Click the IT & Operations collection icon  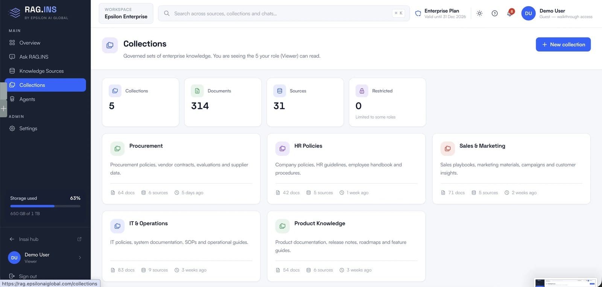click(117, 226)
